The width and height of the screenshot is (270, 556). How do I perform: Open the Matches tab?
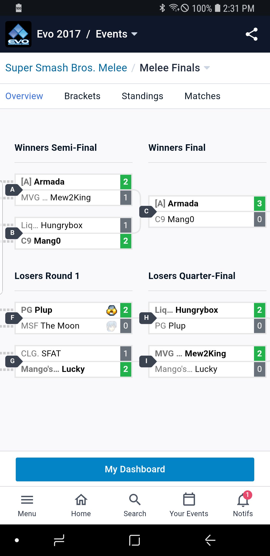tap(202, 96)
